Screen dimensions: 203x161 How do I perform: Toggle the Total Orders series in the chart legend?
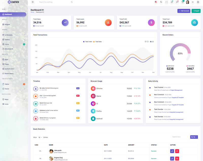pyautogui.click(x=88, y=42)
